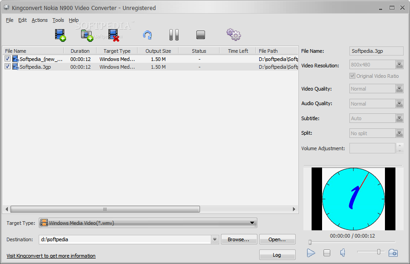This screenshot has height=264, width=410.
Task: Click the horizontal scrollbar thumb in file list
Action: pyautogui.click(x=105, y=209)
